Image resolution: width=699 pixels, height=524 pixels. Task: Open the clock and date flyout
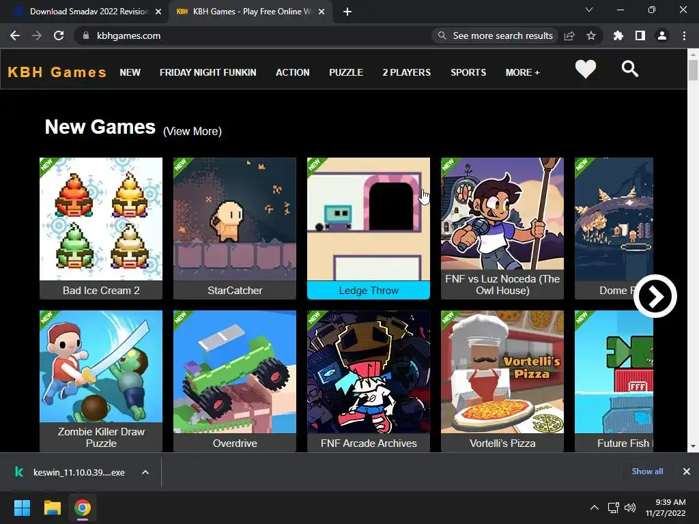pyautogui.click(x=666, y=508)
